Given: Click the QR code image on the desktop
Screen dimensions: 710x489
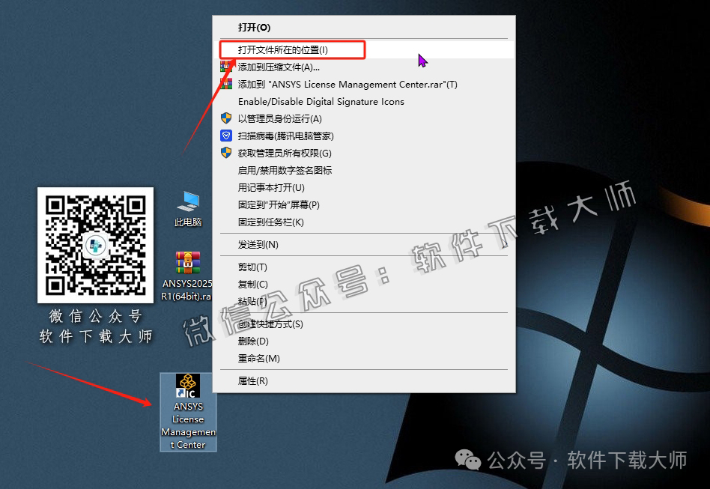Looking at the screenshot, I should pos(95,246).
